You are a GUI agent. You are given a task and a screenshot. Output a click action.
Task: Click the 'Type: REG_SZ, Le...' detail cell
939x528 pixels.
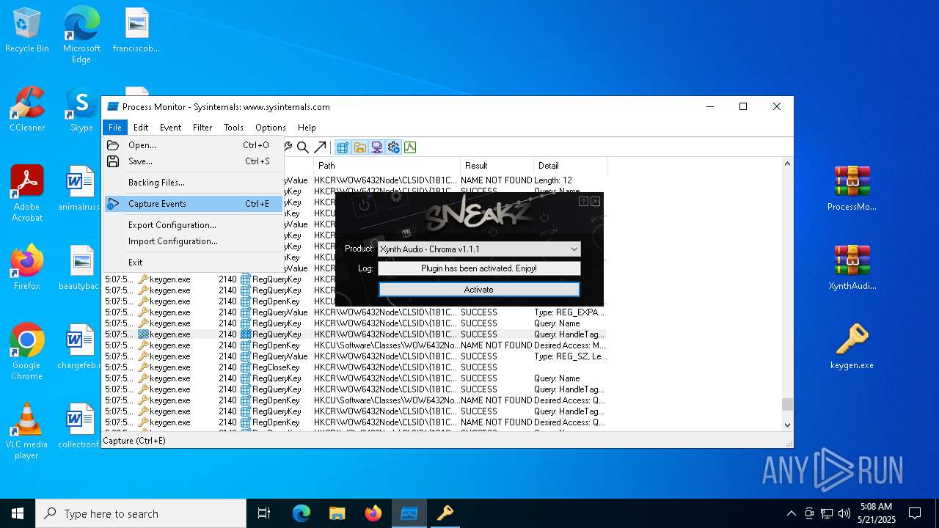click(x=570, y=356)
